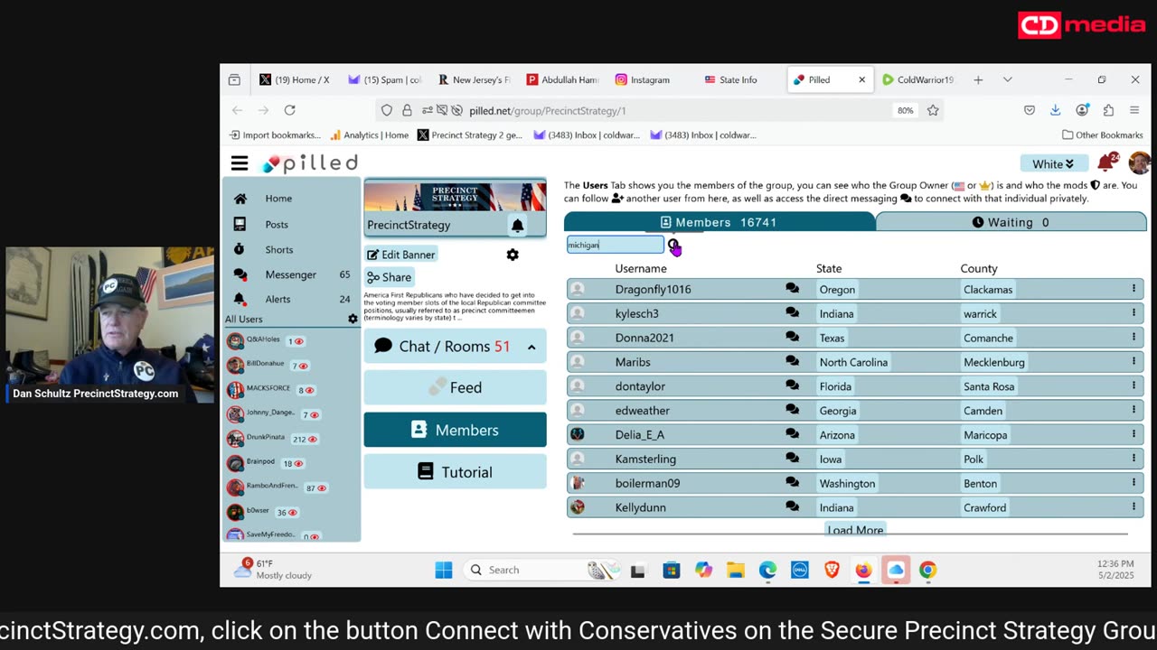The image size is (1157, 650).
Task: Click the PrecinctStrategy group notification bell
Action: point(517,225)
